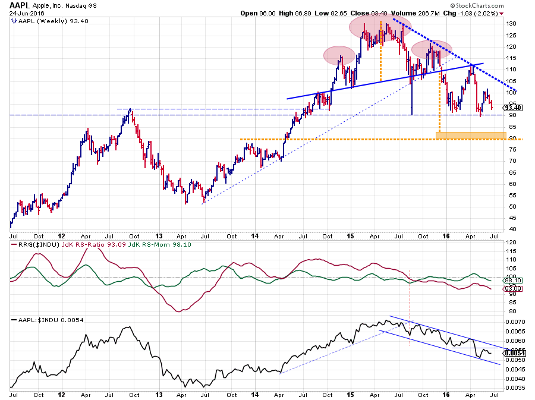Click the '13' year label on the bottom panel axis
Screen dimensions: 535x400
point(159,395)
